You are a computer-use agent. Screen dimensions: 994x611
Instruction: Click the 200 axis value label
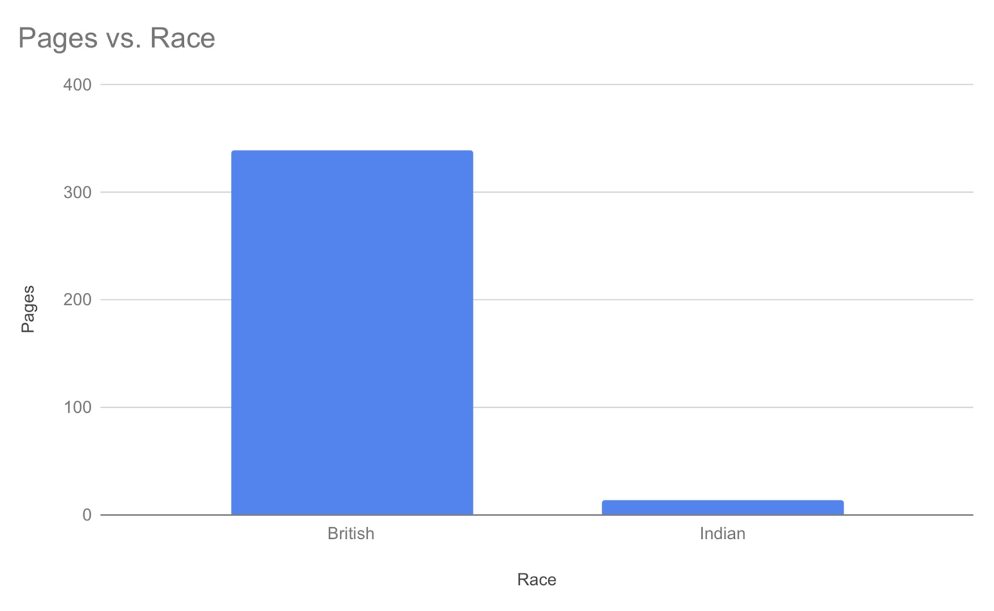coord(77,300)
